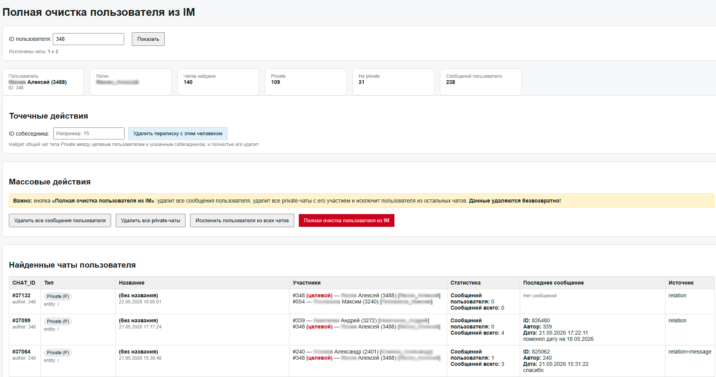The height and width of the screenshot is (377, 716).
Task: Click Удалить все сообщения пользователя button
Action: tap(60, 220)
